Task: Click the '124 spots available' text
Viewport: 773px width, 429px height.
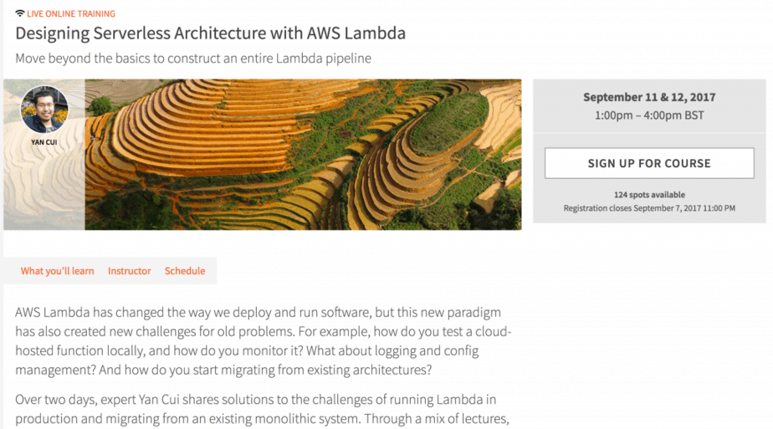Action: point(649,195)
